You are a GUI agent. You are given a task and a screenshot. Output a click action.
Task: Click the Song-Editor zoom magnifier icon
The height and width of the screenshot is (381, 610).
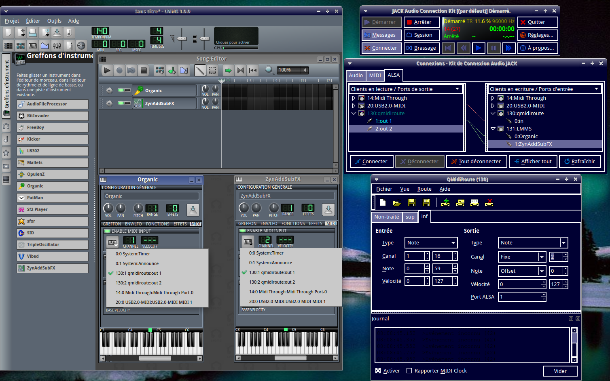[x=269, y=70]
